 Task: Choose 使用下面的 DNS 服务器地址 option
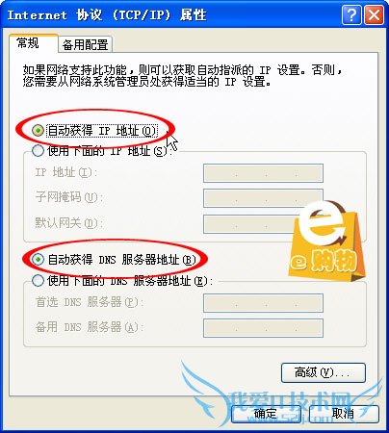click(38, 281)
